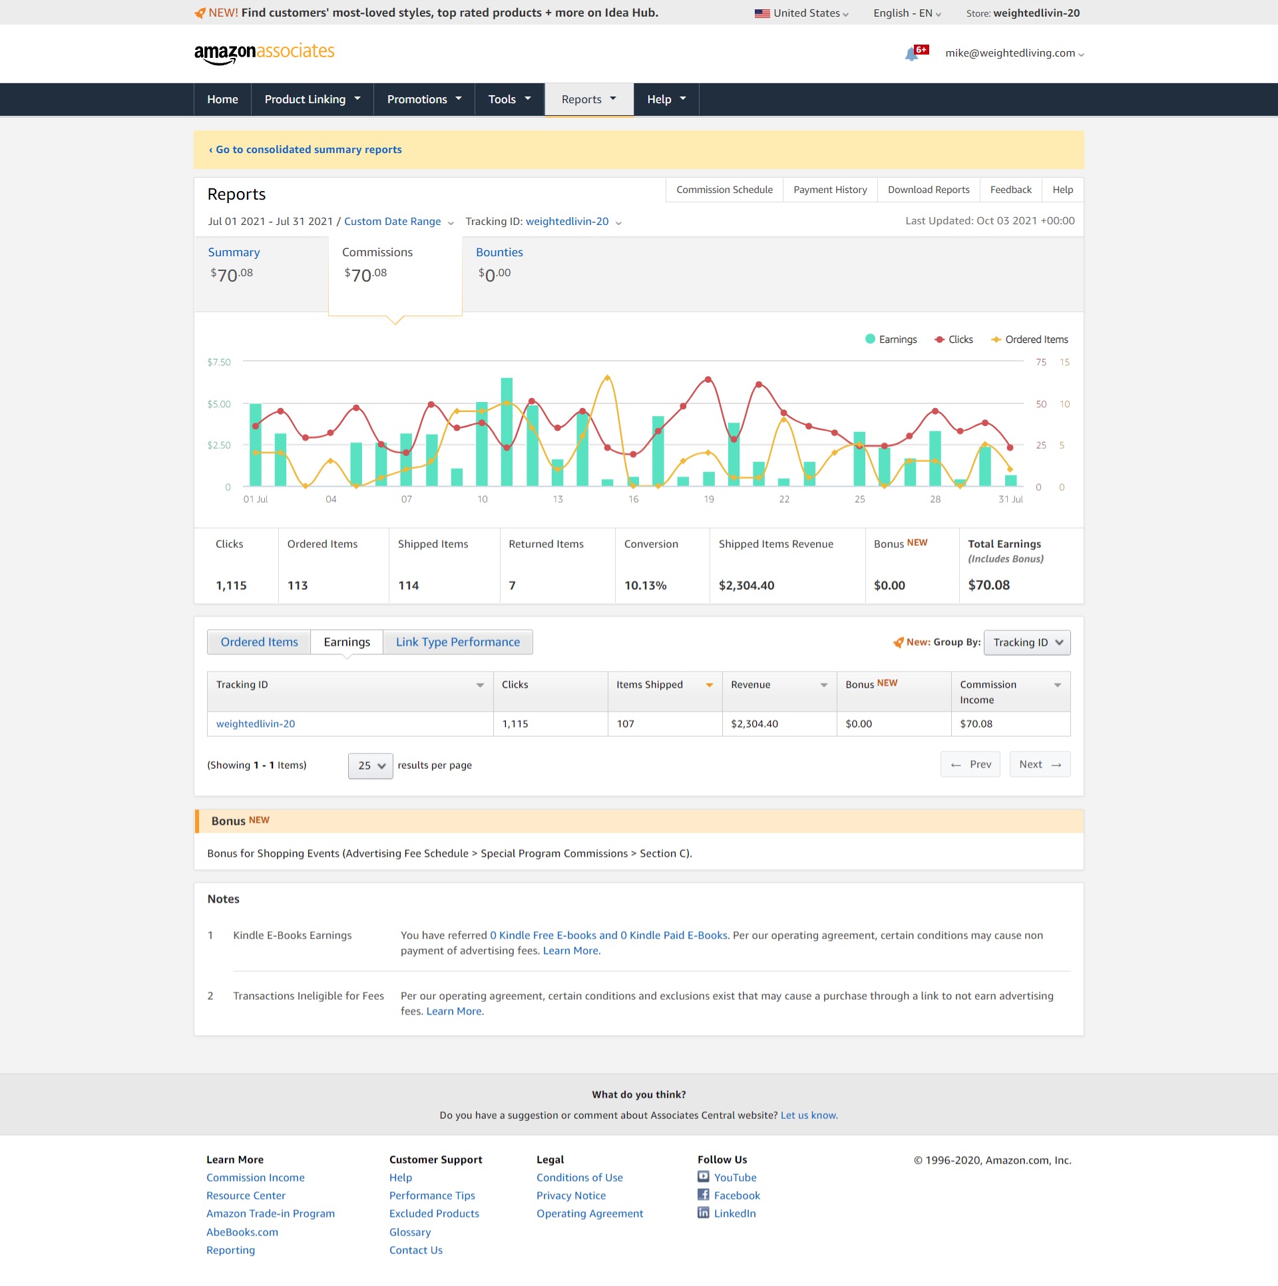
Task: Open Commission Schedule
Action: 724,190
